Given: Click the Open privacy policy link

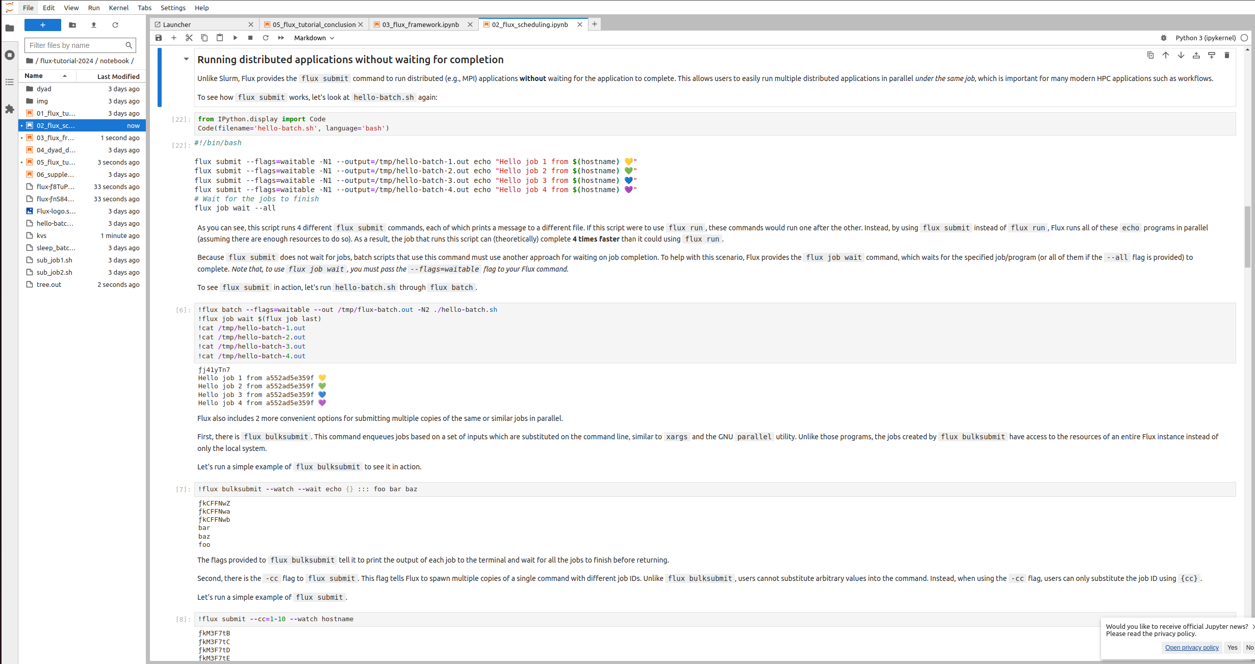Looking at the screenshot, I should (x=1192, y=648).
